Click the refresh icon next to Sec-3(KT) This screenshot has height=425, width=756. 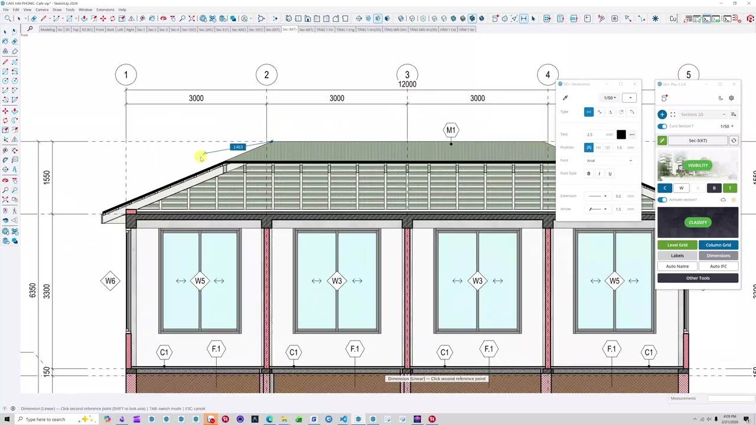click(734, 140)
